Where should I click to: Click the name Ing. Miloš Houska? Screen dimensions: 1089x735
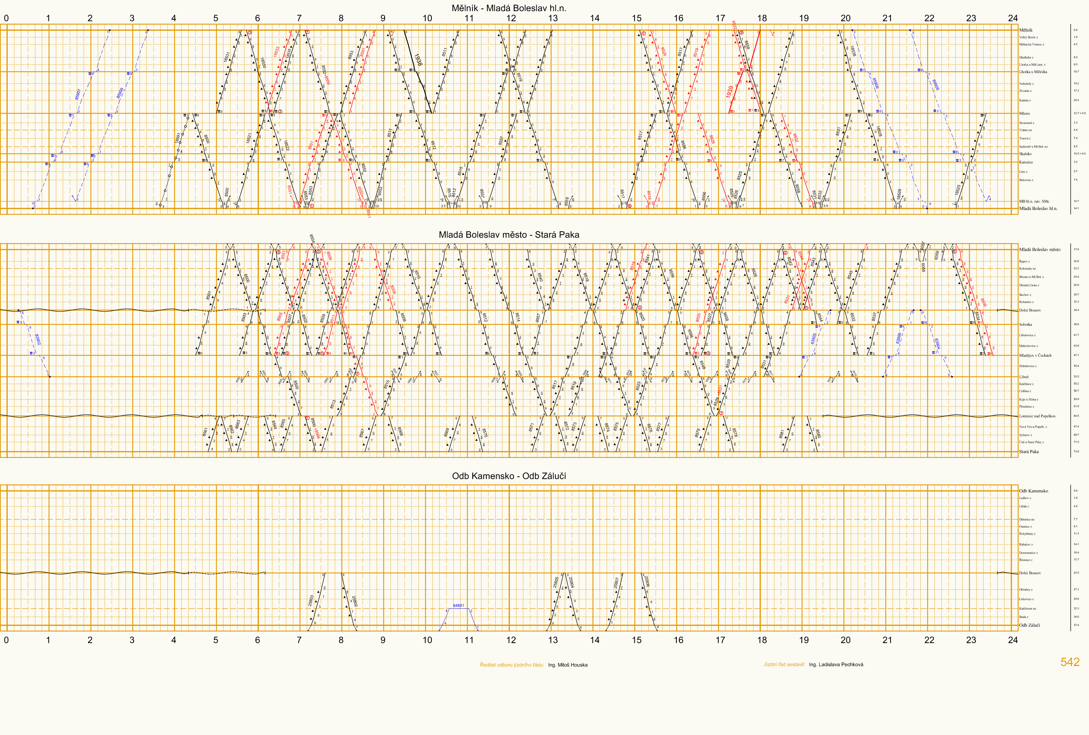coord(567,665)
